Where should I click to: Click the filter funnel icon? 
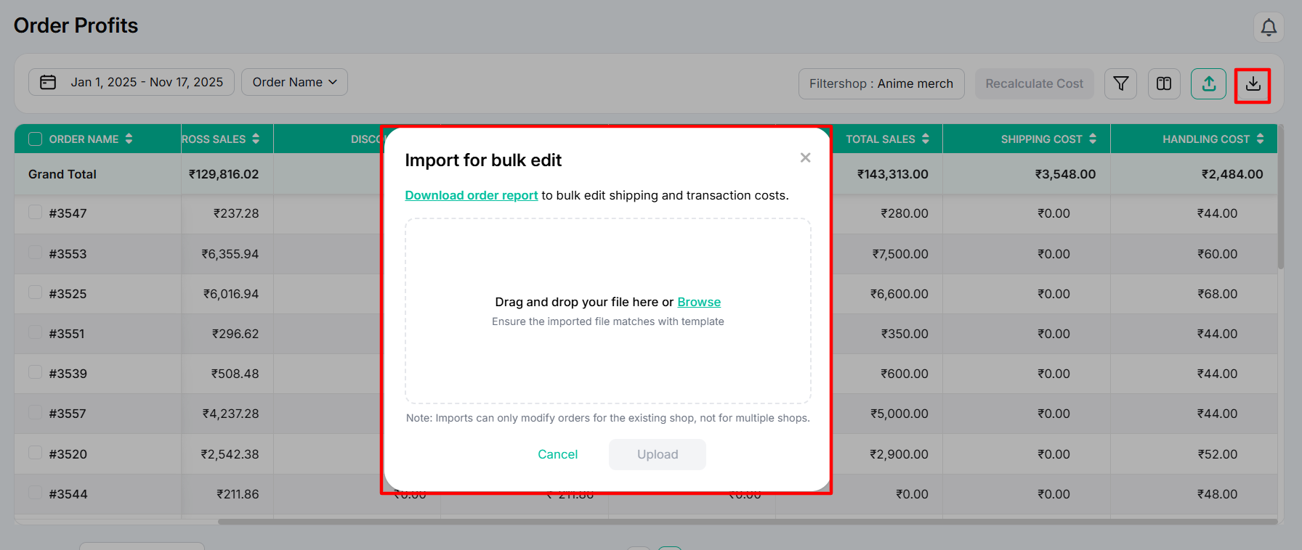pos(1120,84)
